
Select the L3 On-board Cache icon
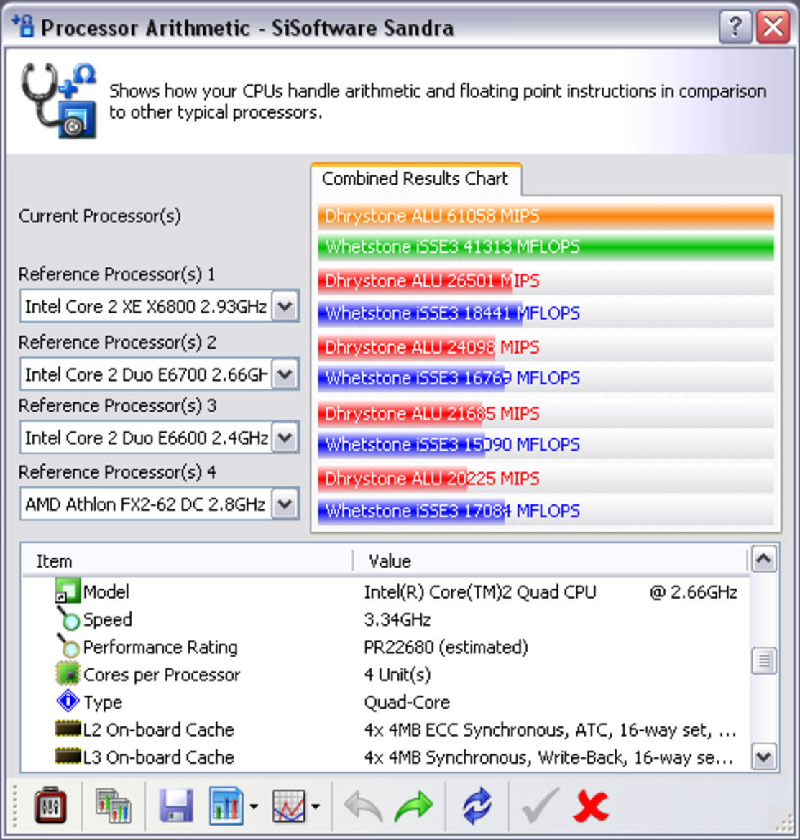[68, 757]
